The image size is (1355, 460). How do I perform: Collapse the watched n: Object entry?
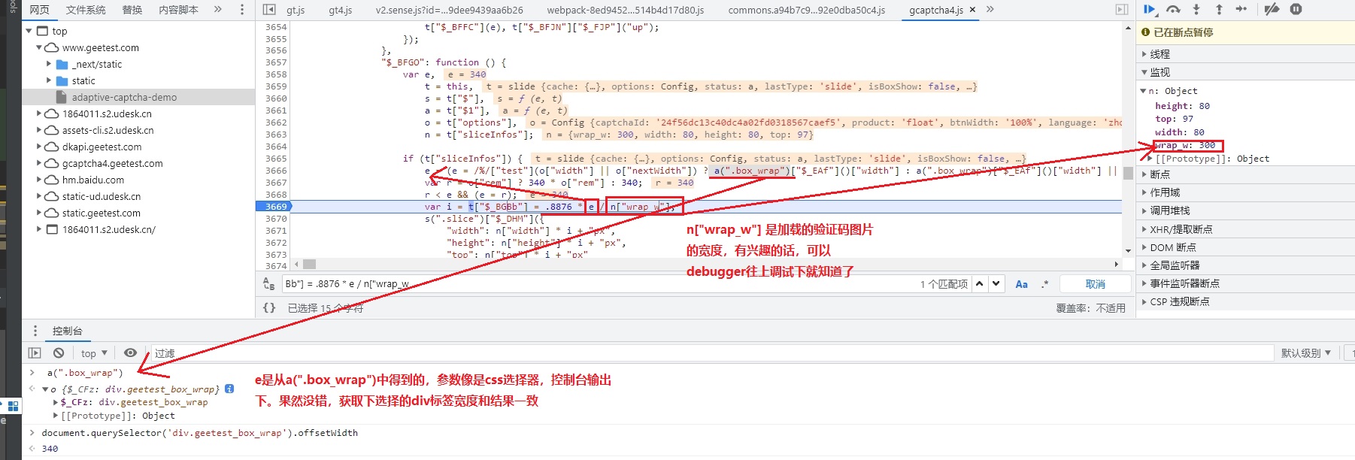(x=1144, y=91)
